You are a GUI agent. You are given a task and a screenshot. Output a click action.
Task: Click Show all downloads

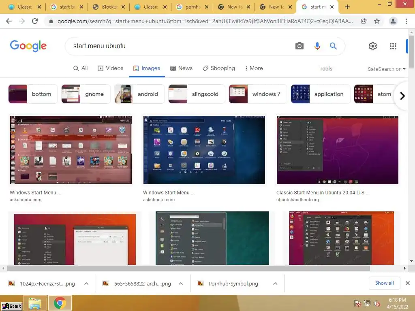point(384,283)
